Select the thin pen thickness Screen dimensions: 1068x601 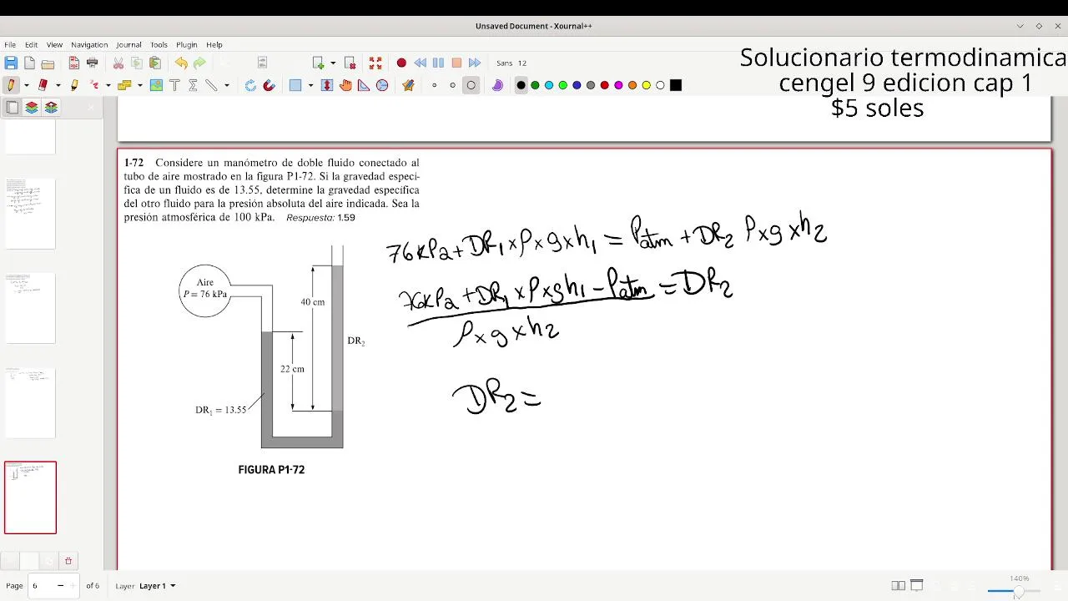[434, 85]
